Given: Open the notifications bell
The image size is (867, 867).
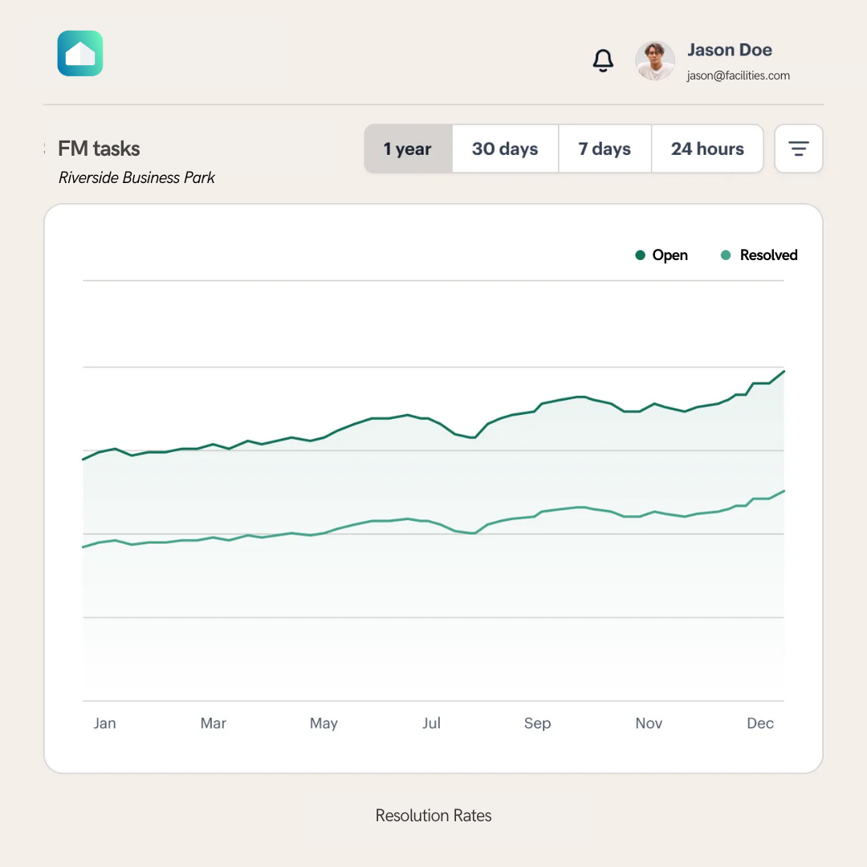Looking at the screenshot, I should [x=603, y=61].
